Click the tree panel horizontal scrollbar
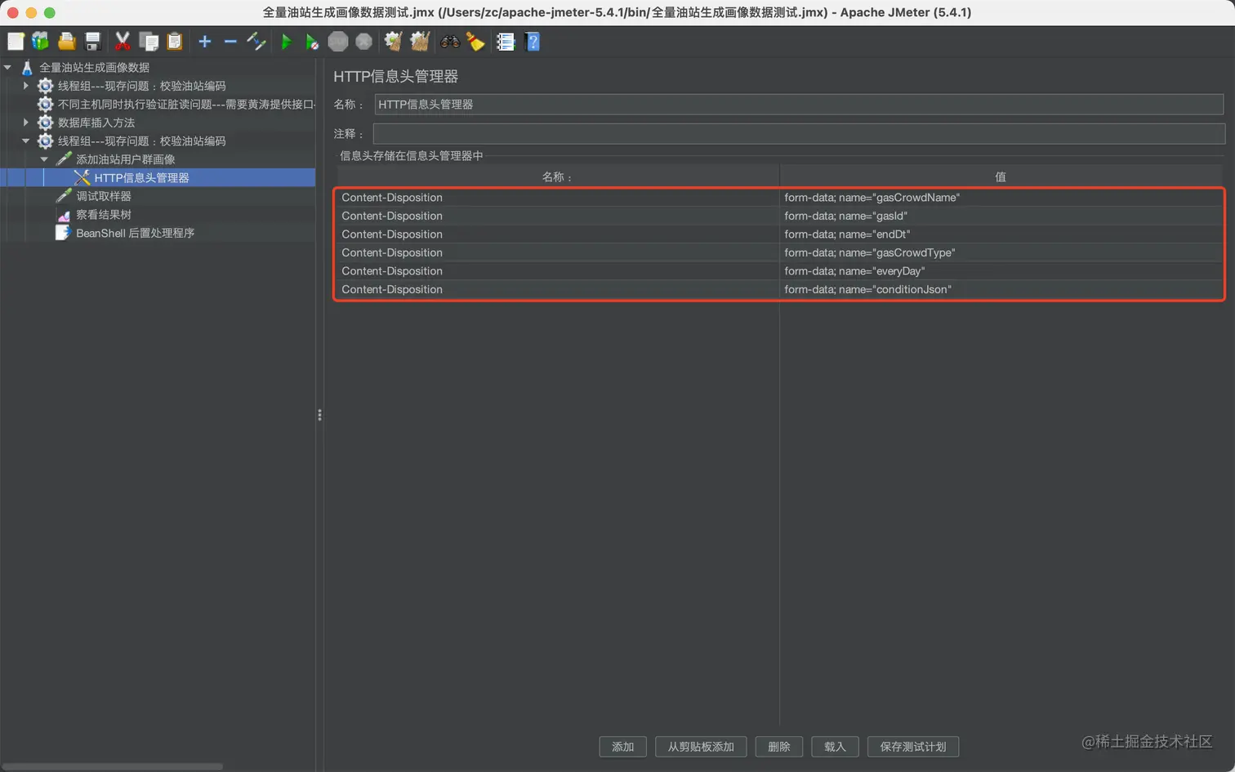The image size is (1235, 772). (x=113, y=766)
